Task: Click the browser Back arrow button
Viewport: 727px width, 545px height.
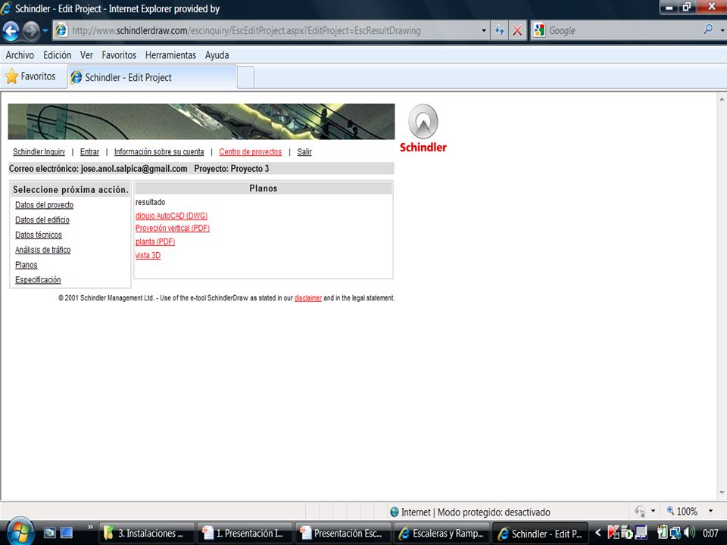Action: pyautogui.click(x=11, y=31)
